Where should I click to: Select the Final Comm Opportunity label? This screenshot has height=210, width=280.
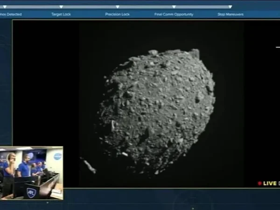(x=174, y=14)
